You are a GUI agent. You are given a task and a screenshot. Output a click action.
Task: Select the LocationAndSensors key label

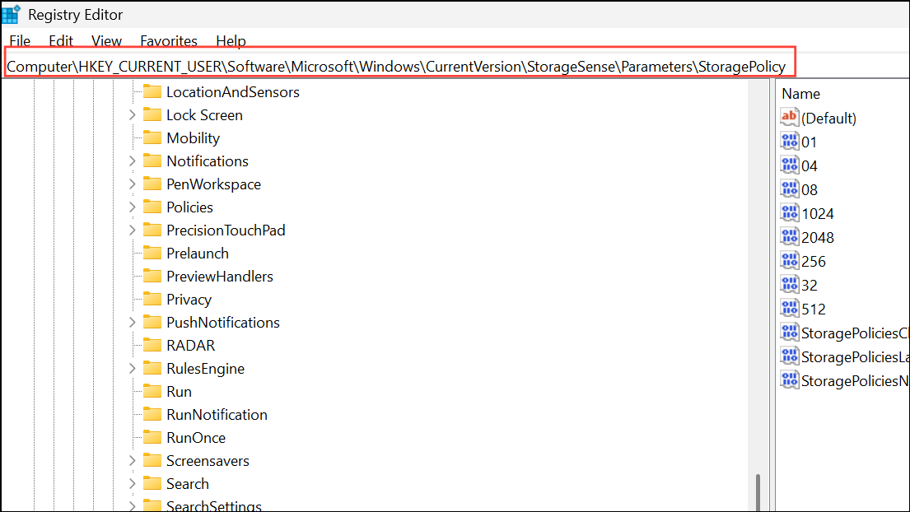tap(233, 92)
